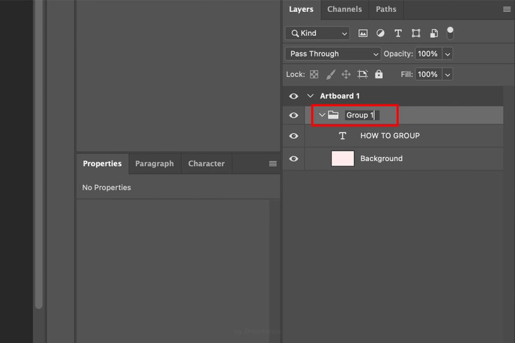This screenshot has width=515, height=343.
Task: Hide the Background layer
Action: [294, 158]
